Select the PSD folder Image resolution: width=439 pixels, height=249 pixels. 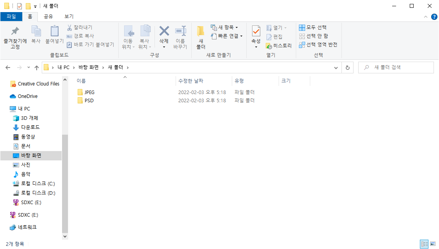click(x=85, y=101)
